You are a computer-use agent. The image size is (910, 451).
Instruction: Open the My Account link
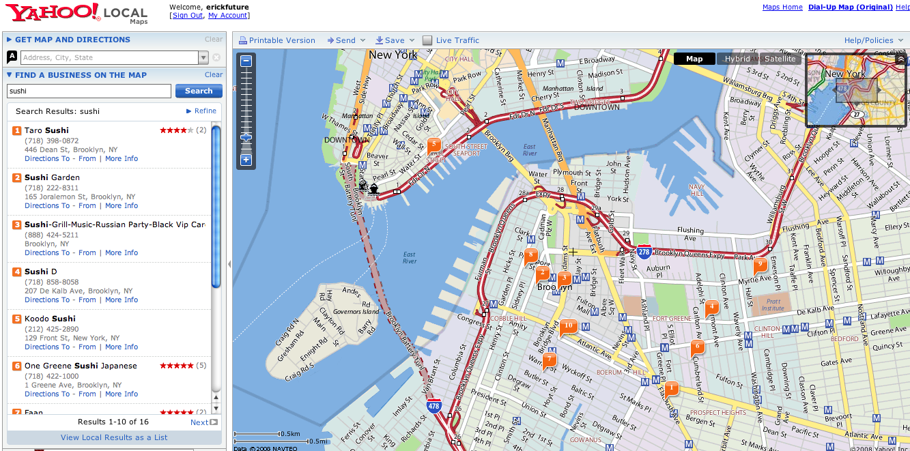pos(227,16)
